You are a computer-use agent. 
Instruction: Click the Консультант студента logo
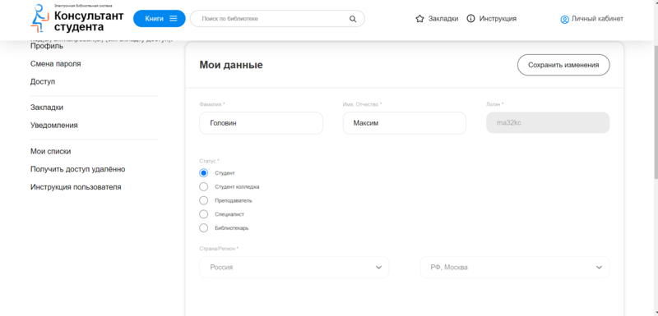[x=77, y=18]
